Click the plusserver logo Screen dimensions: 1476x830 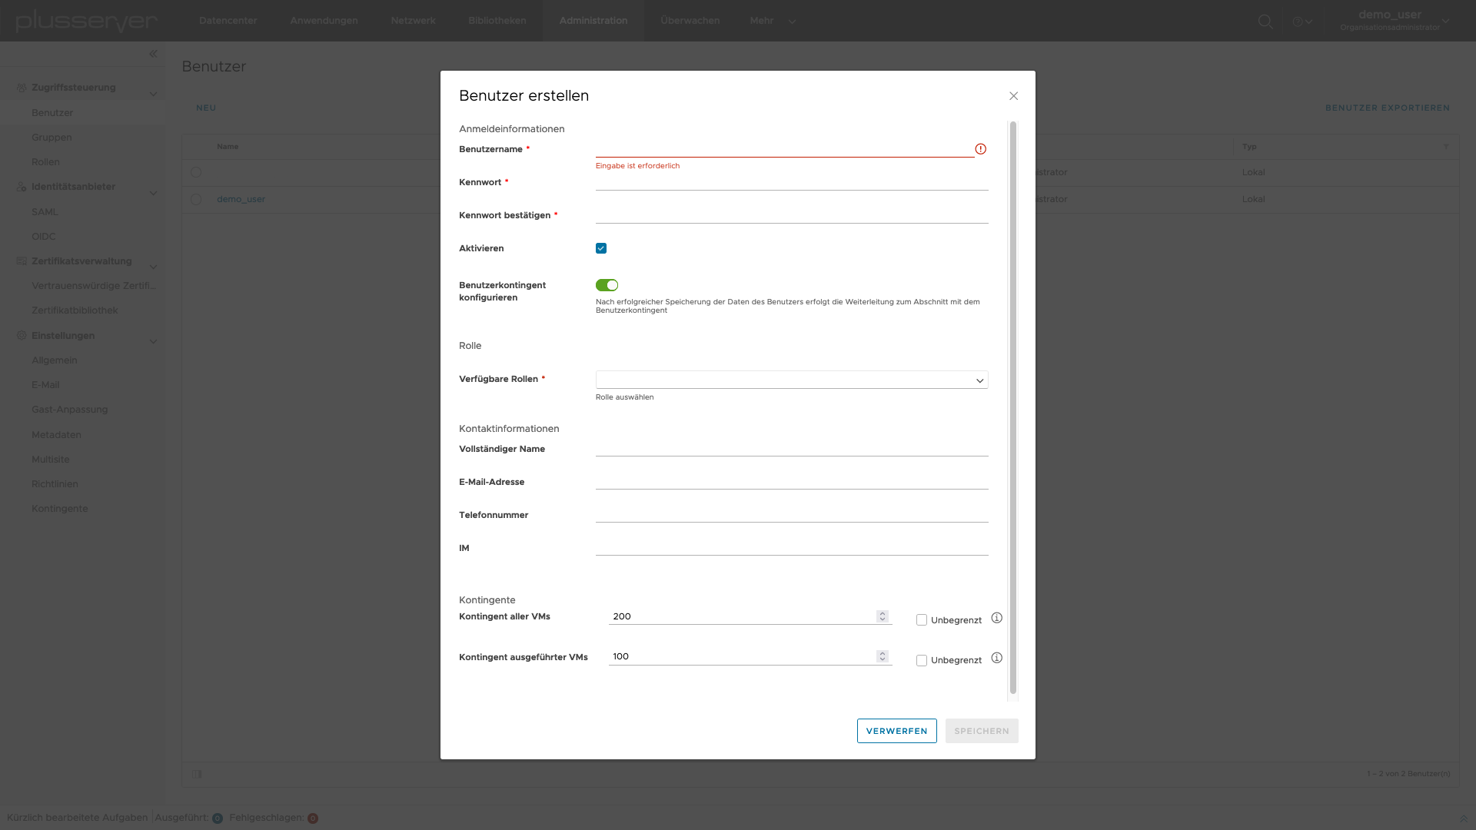[86, 21]
